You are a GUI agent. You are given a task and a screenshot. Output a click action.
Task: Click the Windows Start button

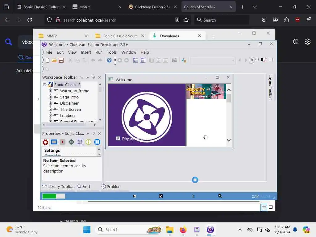[x=87, y=230]
